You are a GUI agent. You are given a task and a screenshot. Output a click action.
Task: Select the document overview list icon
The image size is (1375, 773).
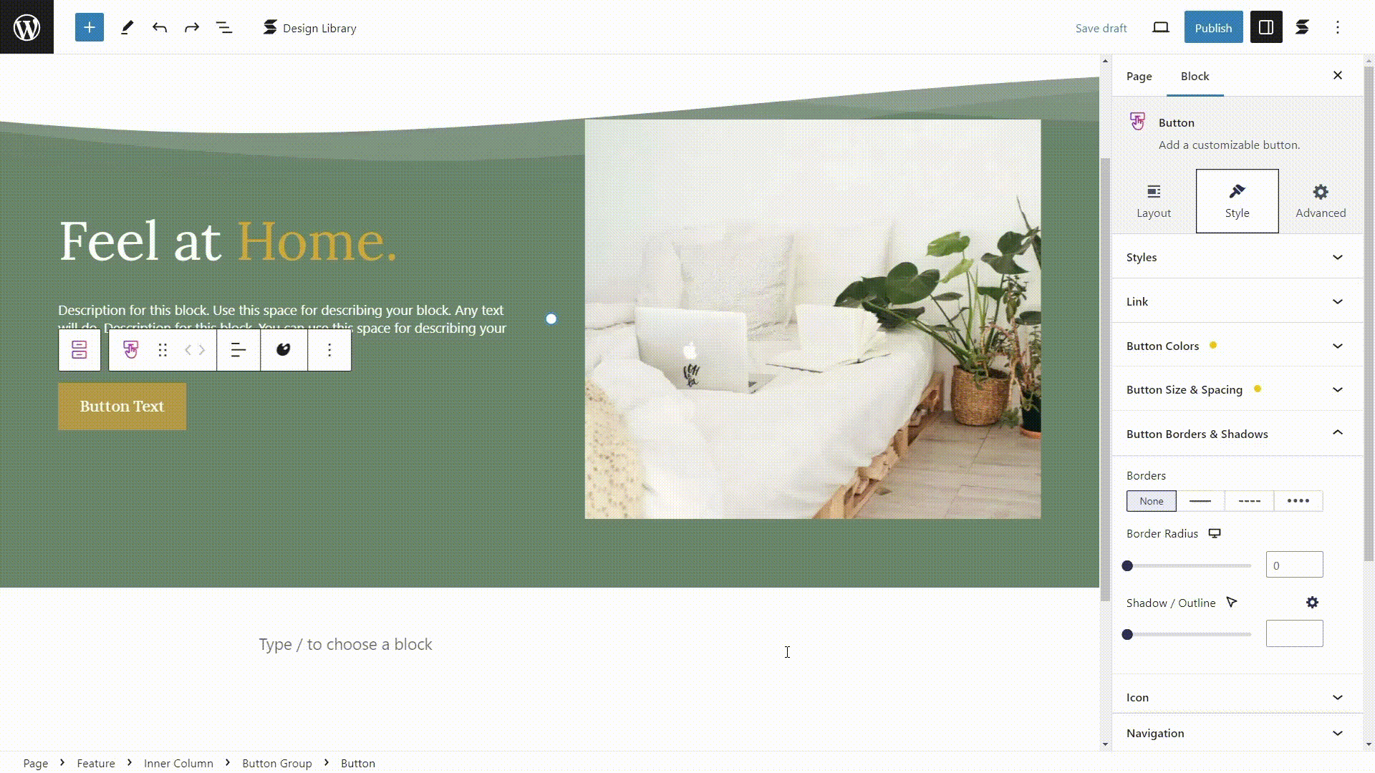point(225,27)
